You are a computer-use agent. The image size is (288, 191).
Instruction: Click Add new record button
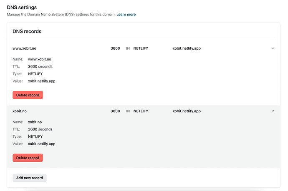click(x=30, y=178)
